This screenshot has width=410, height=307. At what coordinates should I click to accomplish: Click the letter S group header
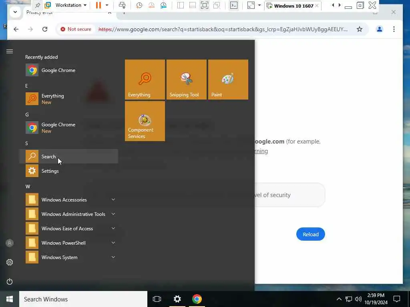26,144
